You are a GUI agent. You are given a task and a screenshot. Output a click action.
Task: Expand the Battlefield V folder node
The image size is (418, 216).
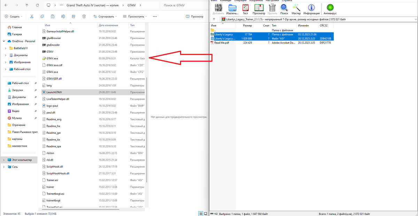pyautogui.click(x=6, y=48)
